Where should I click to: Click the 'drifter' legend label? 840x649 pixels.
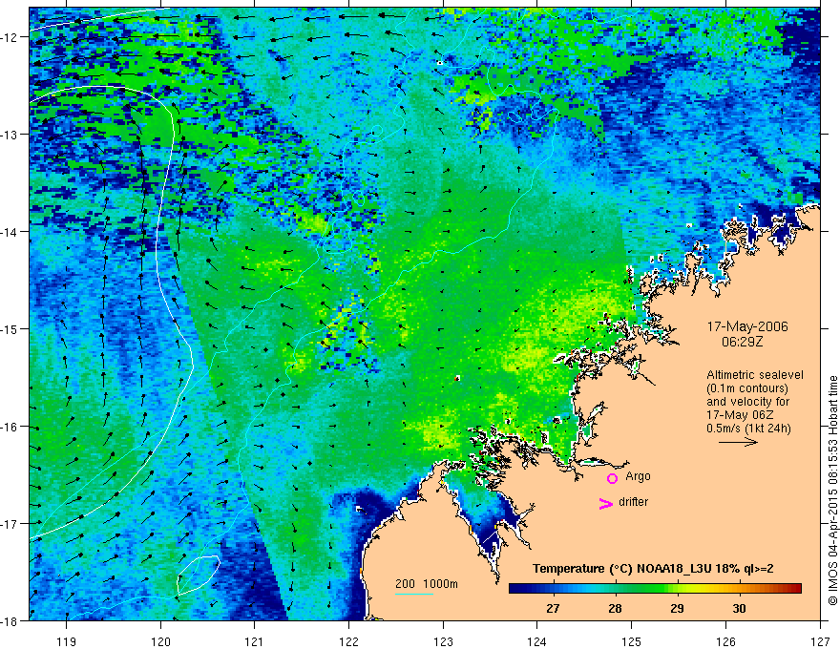633,502
